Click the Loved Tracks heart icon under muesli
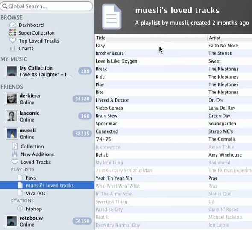252x230 pixels. point(15,162)
